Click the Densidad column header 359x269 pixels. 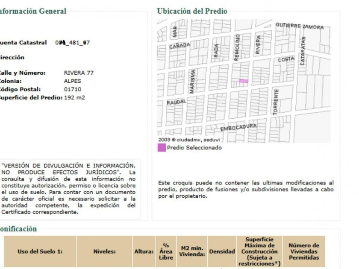(x=222, y=251)
